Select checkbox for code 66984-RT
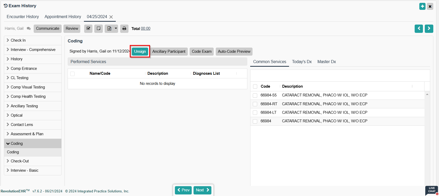Screen dimensions: 439x196 (x=255, y=104)
